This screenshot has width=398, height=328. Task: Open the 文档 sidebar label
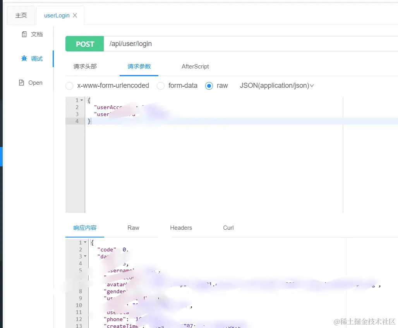pos(37,34)
